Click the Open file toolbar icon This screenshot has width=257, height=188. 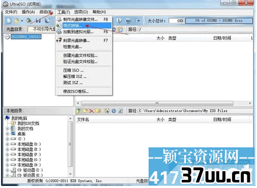(17, 21)
